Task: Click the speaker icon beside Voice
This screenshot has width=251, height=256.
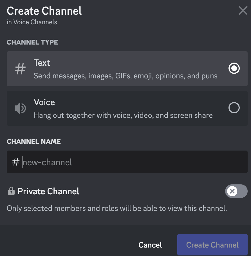Action: tap(20, 108)
